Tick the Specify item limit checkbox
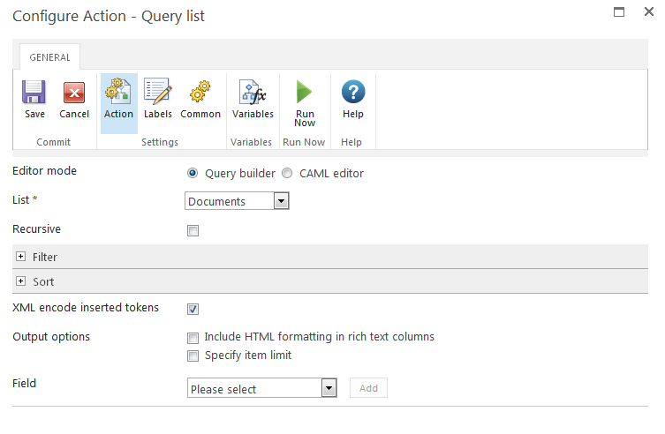Viewport: 665px width, 434px height. click(193, 356)
